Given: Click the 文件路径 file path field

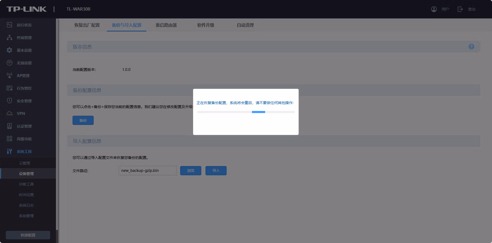Looking at the screenshot, I should [x=148, y=171].
